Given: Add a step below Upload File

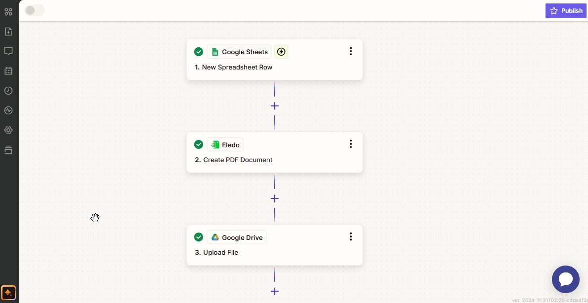Looking at the screenshot, I should (275, 291).
